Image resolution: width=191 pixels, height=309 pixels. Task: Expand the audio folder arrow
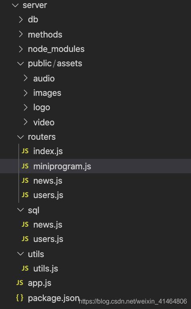click(x=26, y=78)
